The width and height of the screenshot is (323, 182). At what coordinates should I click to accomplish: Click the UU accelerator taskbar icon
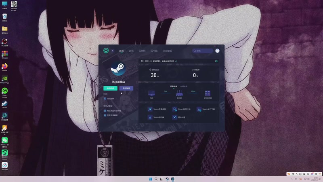click(x=173, y=179)
